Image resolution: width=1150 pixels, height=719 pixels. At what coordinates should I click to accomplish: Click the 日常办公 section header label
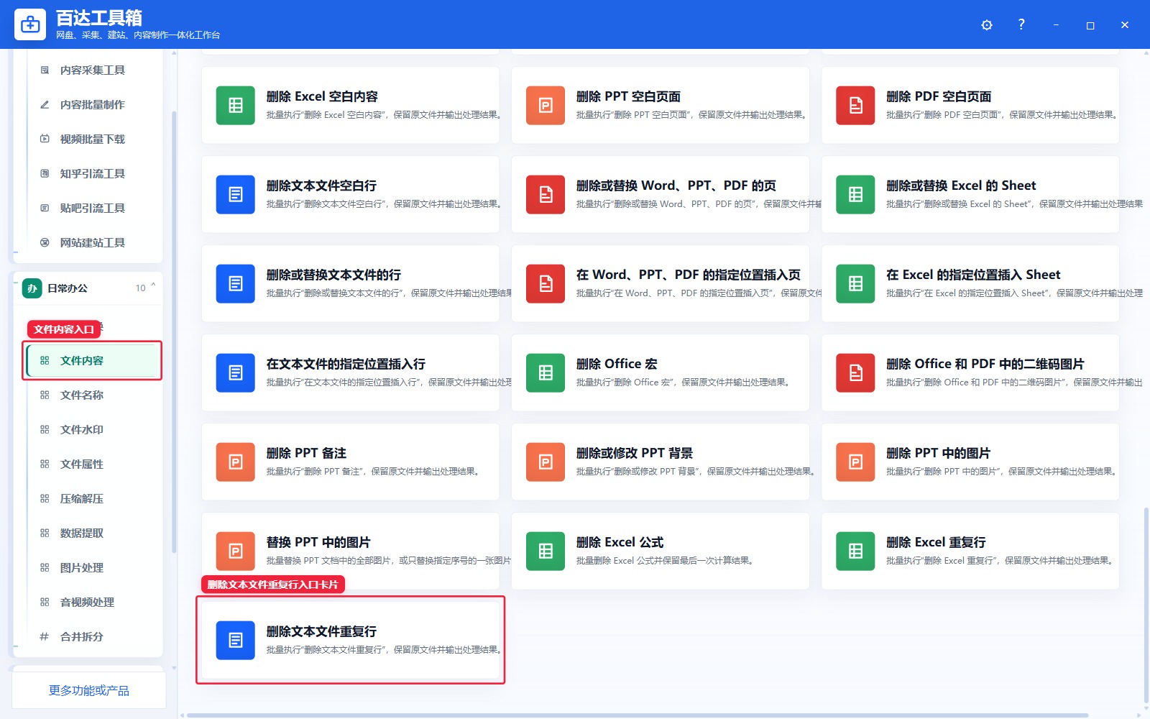[68, 288]
